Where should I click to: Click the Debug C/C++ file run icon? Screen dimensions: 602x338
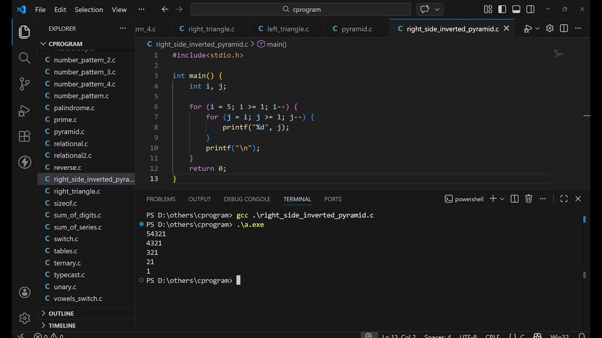[528, 29]
